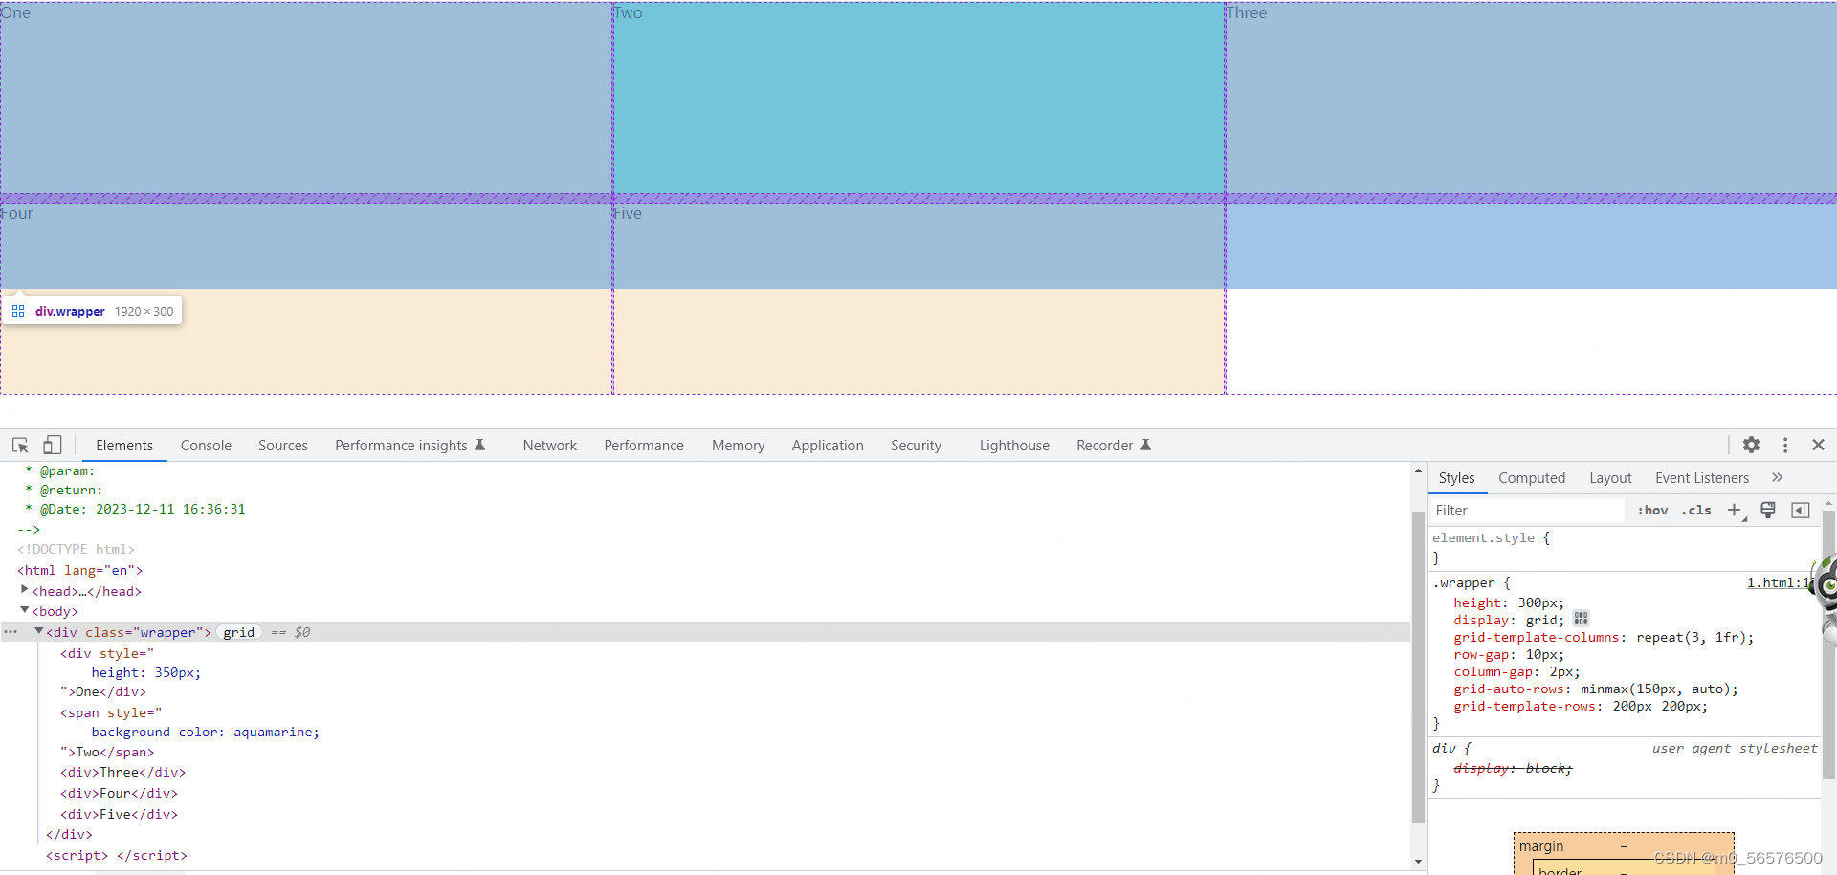1837x875 pixels.
Task: Click the style rendering brush icon
Action: pos(1767,510)
